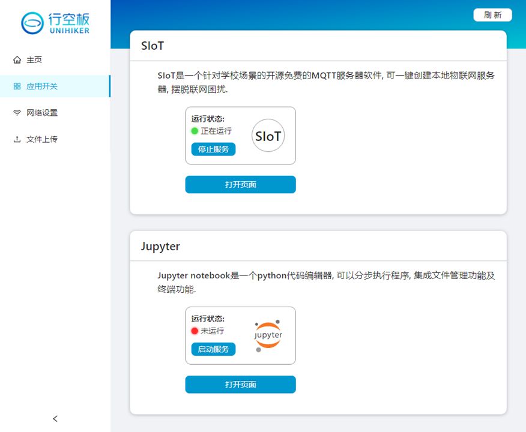Screen dimensions: 526x432
Task: Click the upload icon beside 文件上传
Action: (x=17, y=139)
